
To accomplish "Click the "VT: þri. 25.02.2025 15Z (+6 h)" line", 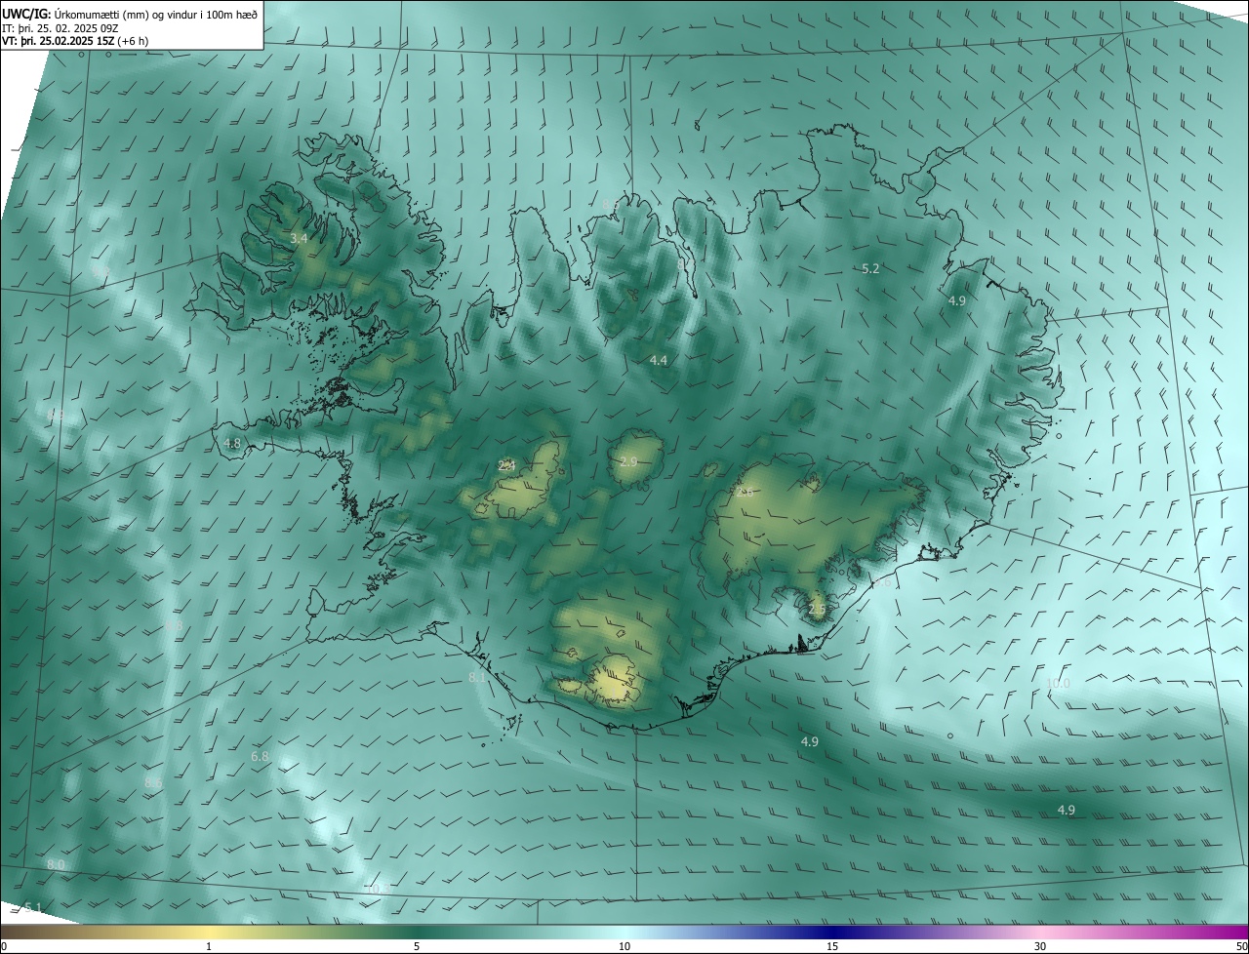I will point(75,41).
